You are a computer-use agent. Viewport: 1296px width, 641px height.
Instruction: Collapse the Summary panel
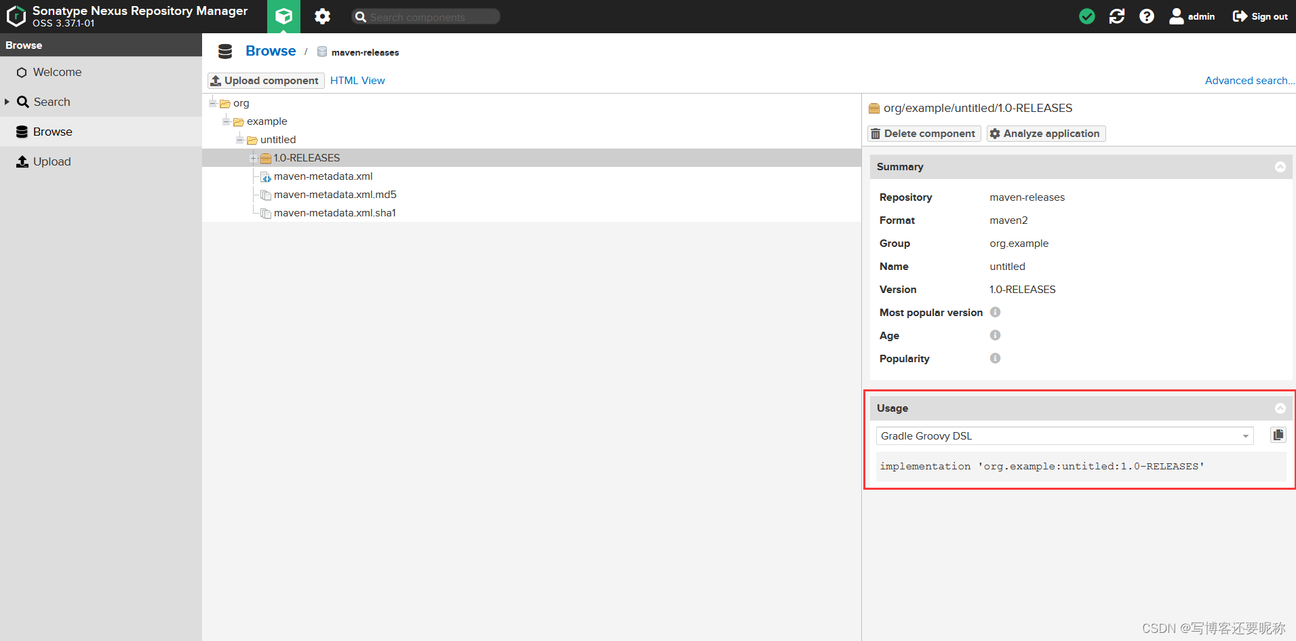point(1280,167)
